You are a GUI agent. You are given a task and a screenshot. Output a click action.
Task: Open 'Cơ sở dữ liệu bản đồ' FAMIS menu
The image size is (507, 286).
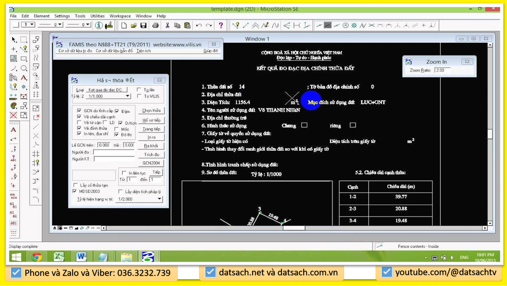(x=114, y=51)
